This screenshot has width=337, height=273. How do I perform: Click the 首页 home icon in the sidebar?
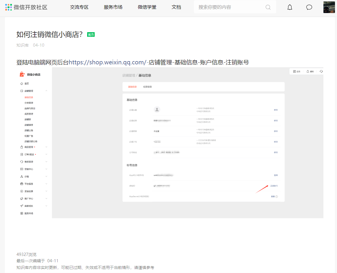tap(21, 84)
